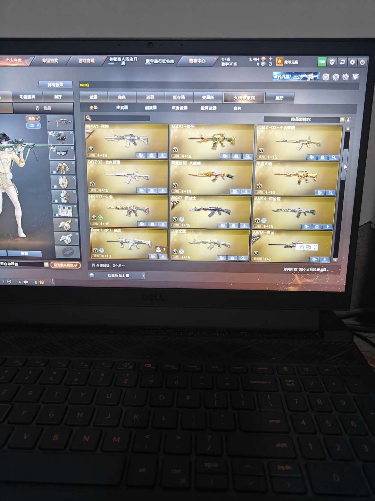
Task: Remove the sunglasses item with its X
Action: pos(72,148)
